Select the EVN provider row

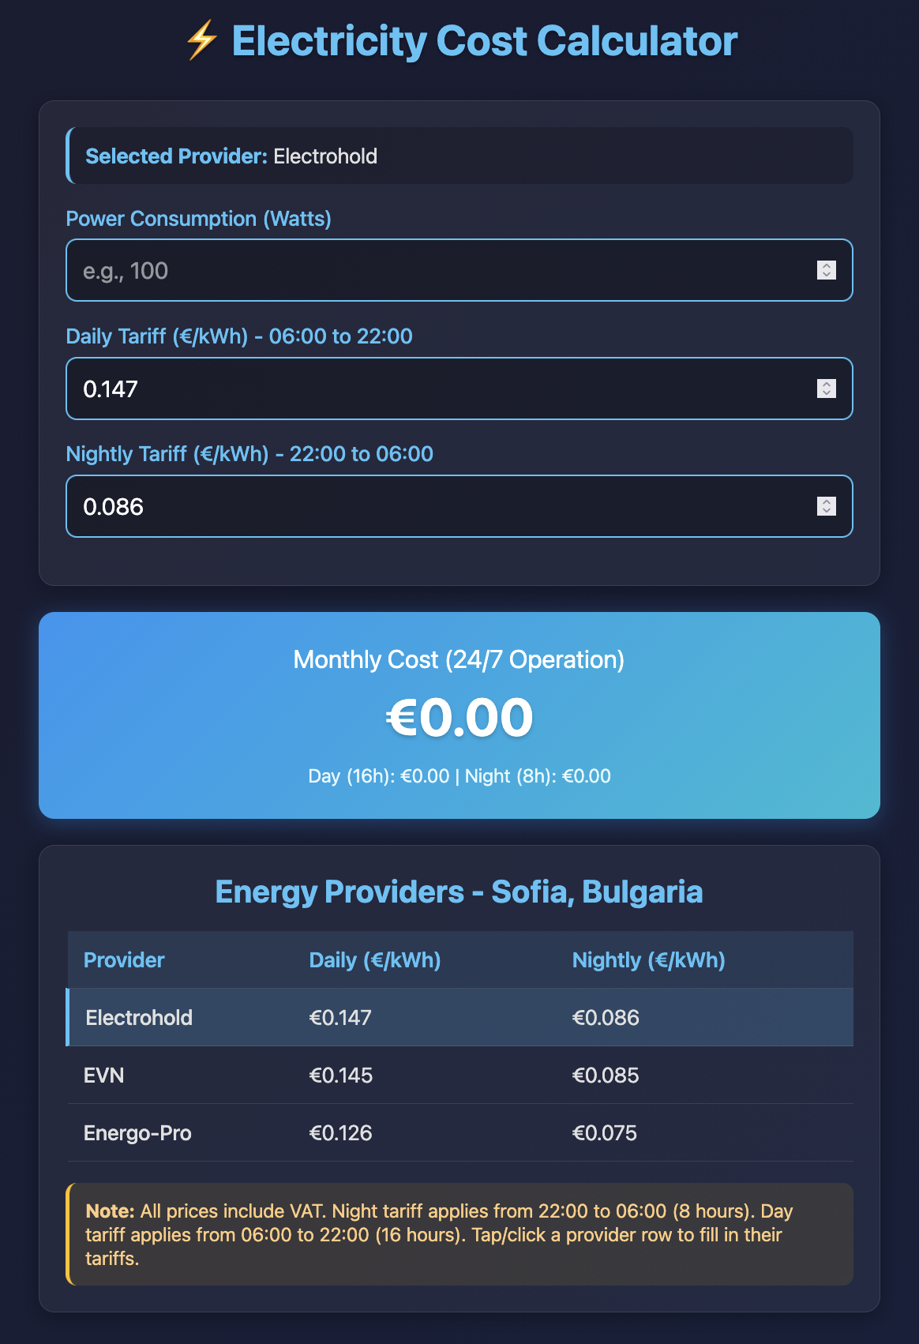pos(459,1075)
